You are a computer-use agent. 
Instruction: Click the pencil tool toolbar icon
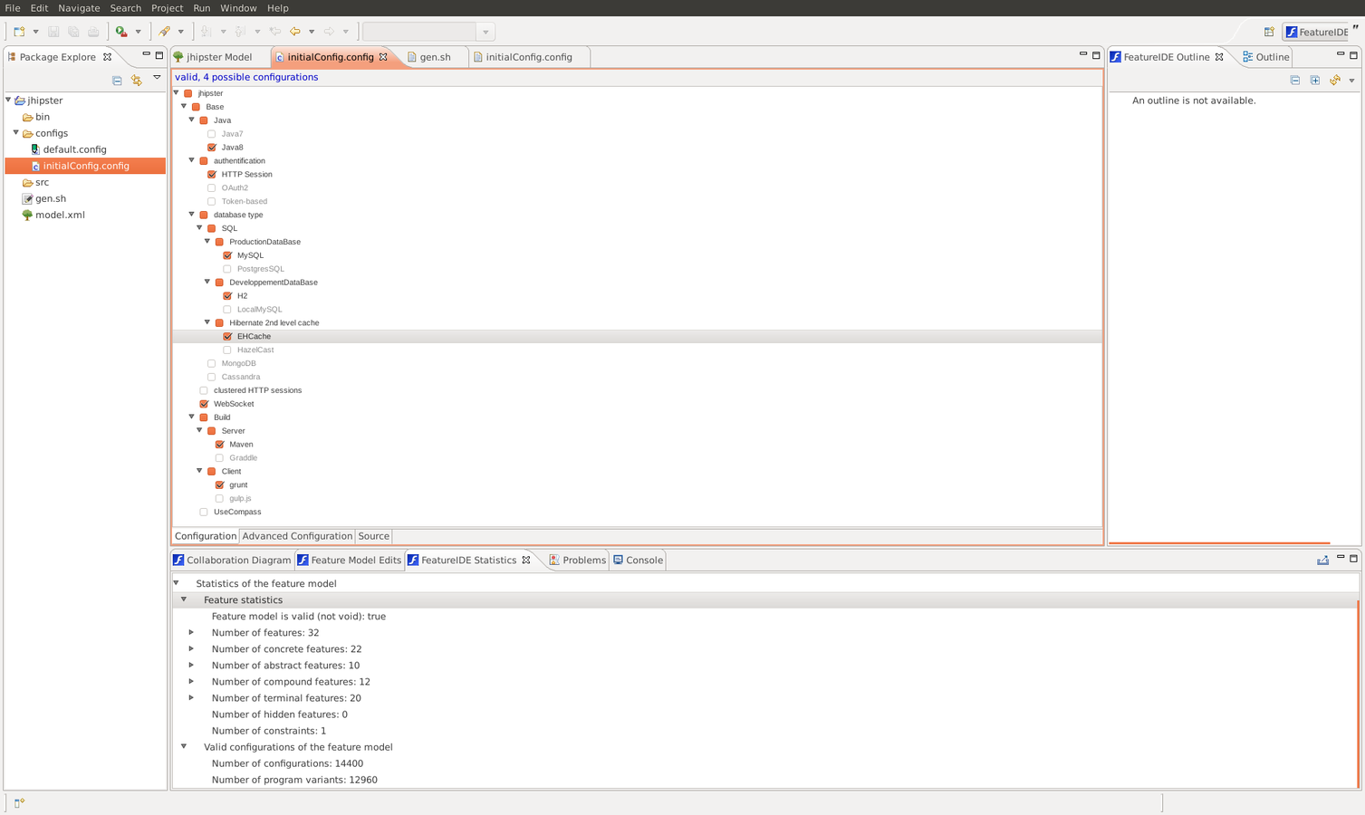[164, 32]
